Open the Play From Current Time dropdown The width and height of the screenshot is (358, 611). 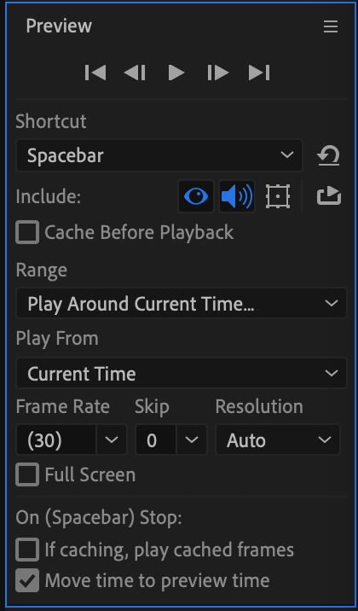[x=182, y=373]
